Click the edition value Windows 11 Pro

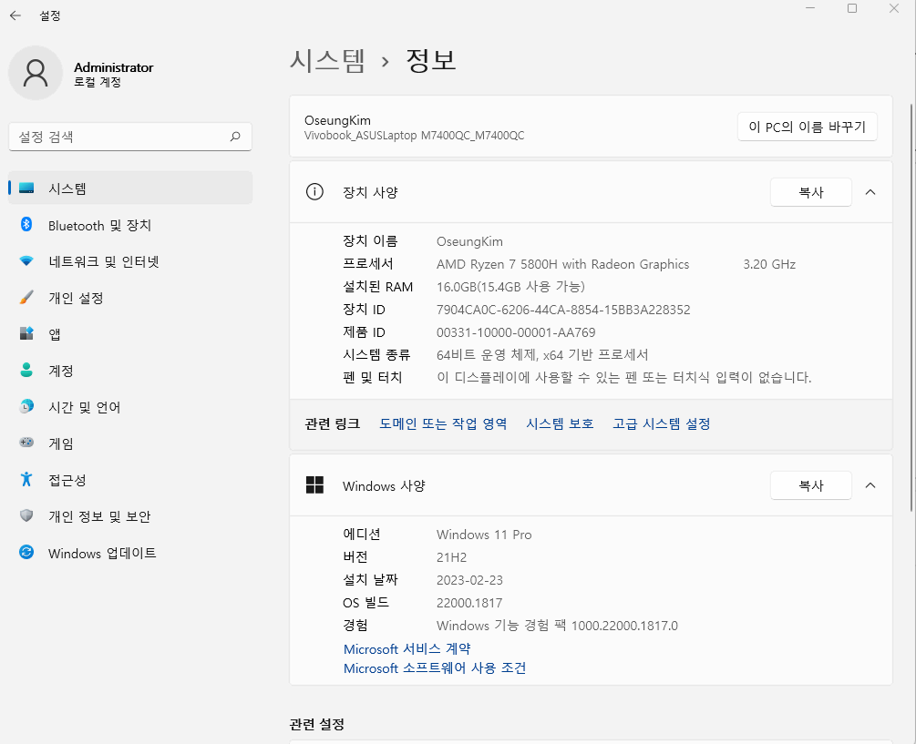484,535
